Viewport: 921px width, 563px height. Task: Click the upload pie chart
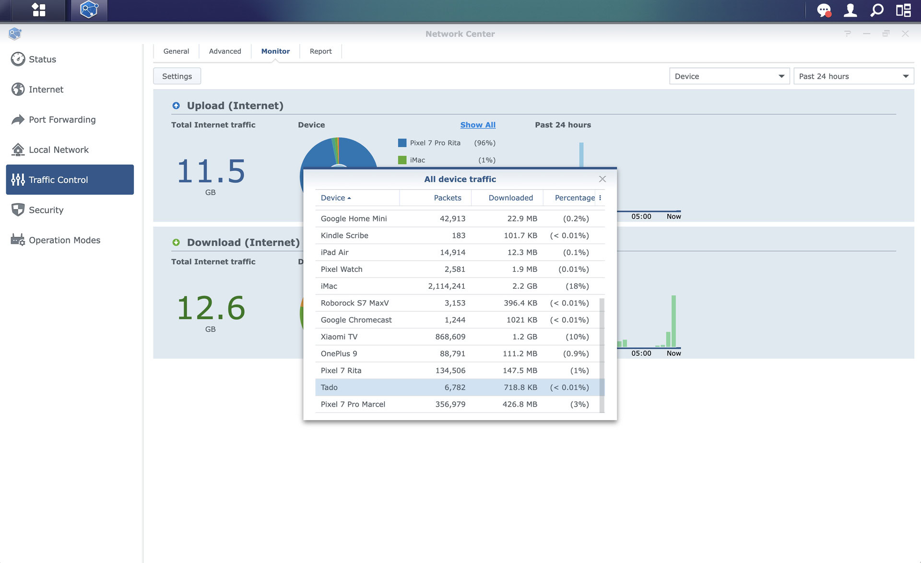coord(339,152)
